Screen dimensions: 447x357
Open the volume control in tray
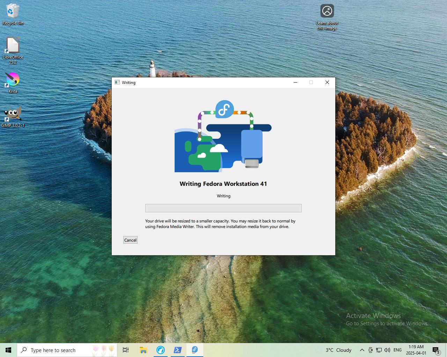387,350
